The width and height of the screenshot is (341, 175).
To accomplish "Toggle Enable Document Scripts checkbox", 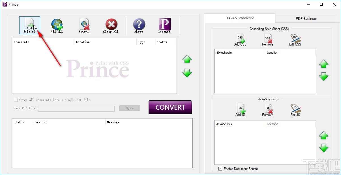I will coord(220,169).
